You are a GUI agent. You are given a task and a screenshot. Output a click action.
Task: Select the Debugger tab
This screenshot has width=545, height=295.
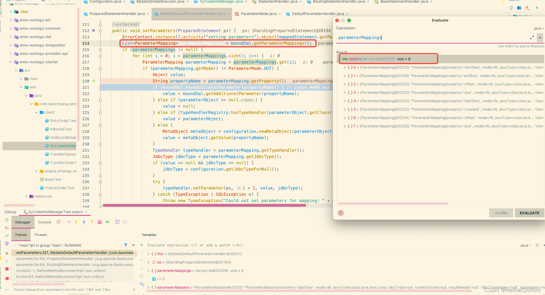23,222
